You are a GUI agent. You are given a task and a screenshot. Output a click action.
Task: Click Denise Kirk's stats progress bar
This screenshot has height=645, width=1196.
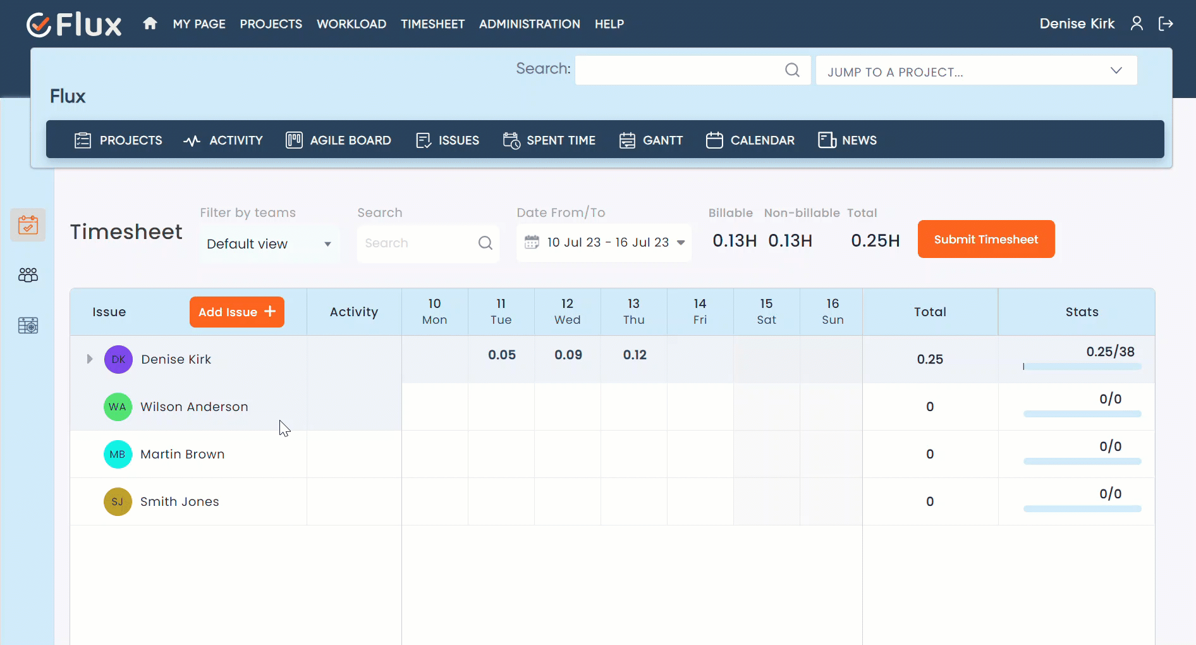[1082, 367]
